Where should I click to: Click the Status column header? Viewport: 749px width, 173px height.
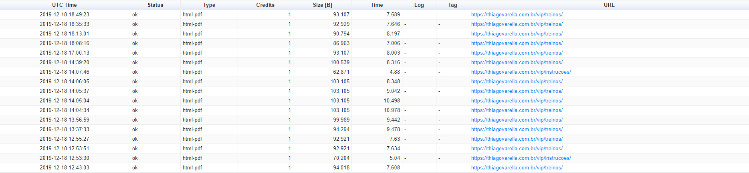(155, 5)
